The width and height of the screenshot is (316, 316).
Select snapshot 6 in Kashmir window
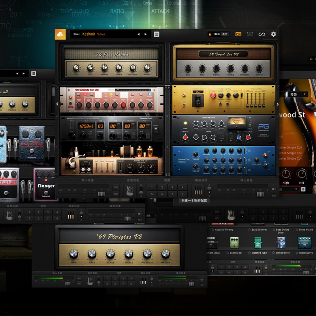[162, 194]
